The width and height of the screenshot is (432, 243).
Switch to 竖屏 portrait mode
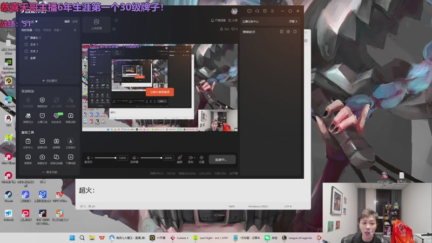(x=75, y=22)
